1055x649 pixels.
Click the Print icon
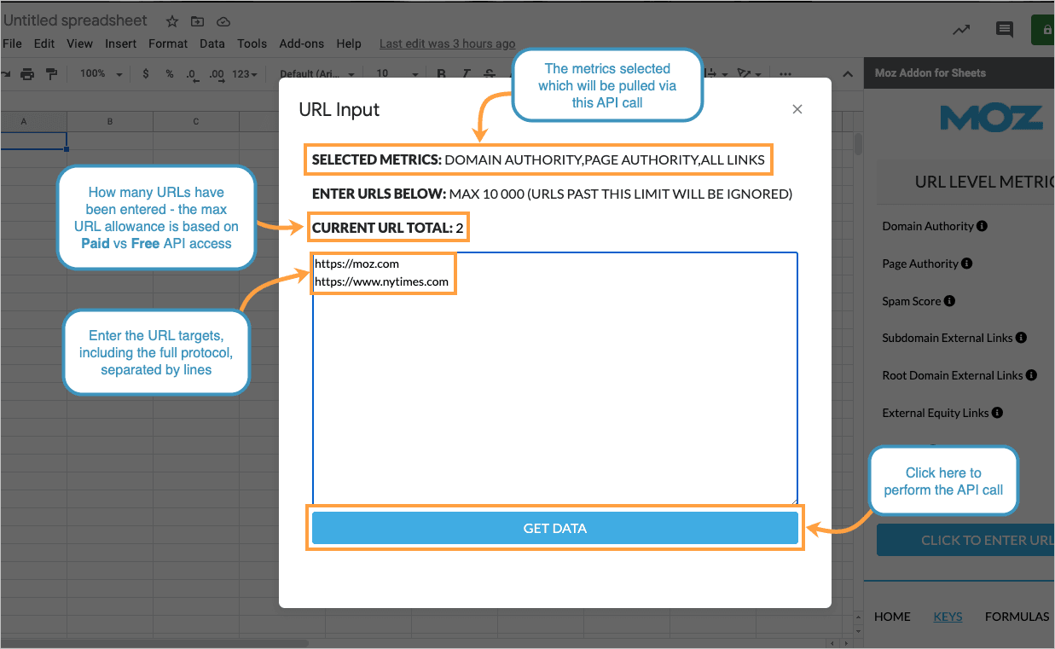[27, 74]
